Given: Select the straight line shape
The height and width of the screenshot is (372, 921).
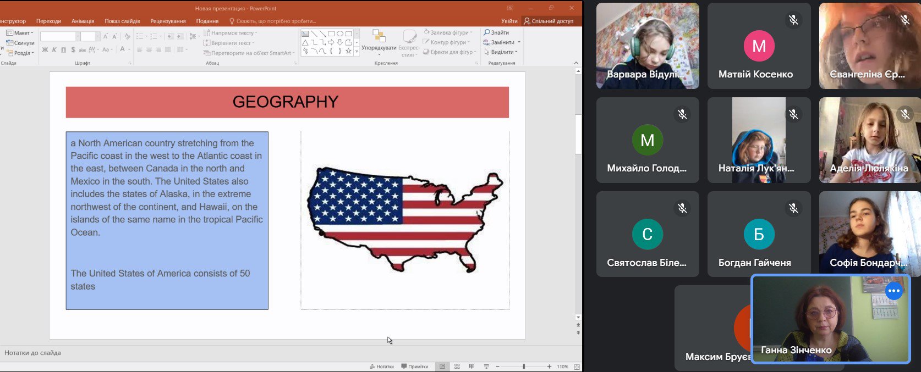Looking at the screenshot, I should tap(314, 34).
